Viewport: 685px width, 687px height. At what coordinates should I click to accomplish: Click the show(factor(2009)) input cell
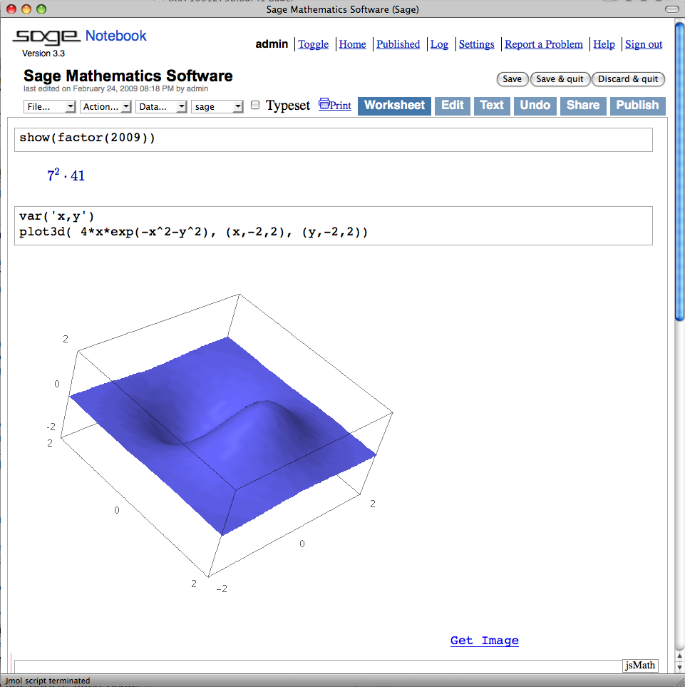tap(334, 140)
